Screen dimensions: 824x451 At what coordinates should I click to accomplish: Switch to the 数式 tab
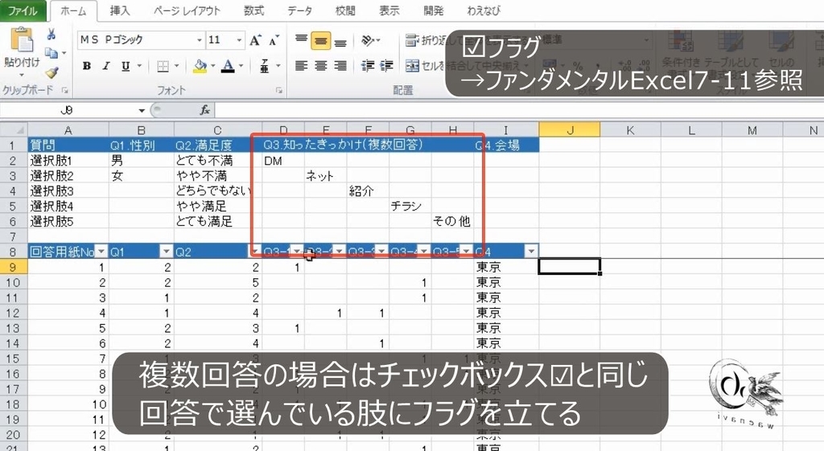[x=253, y=10]
